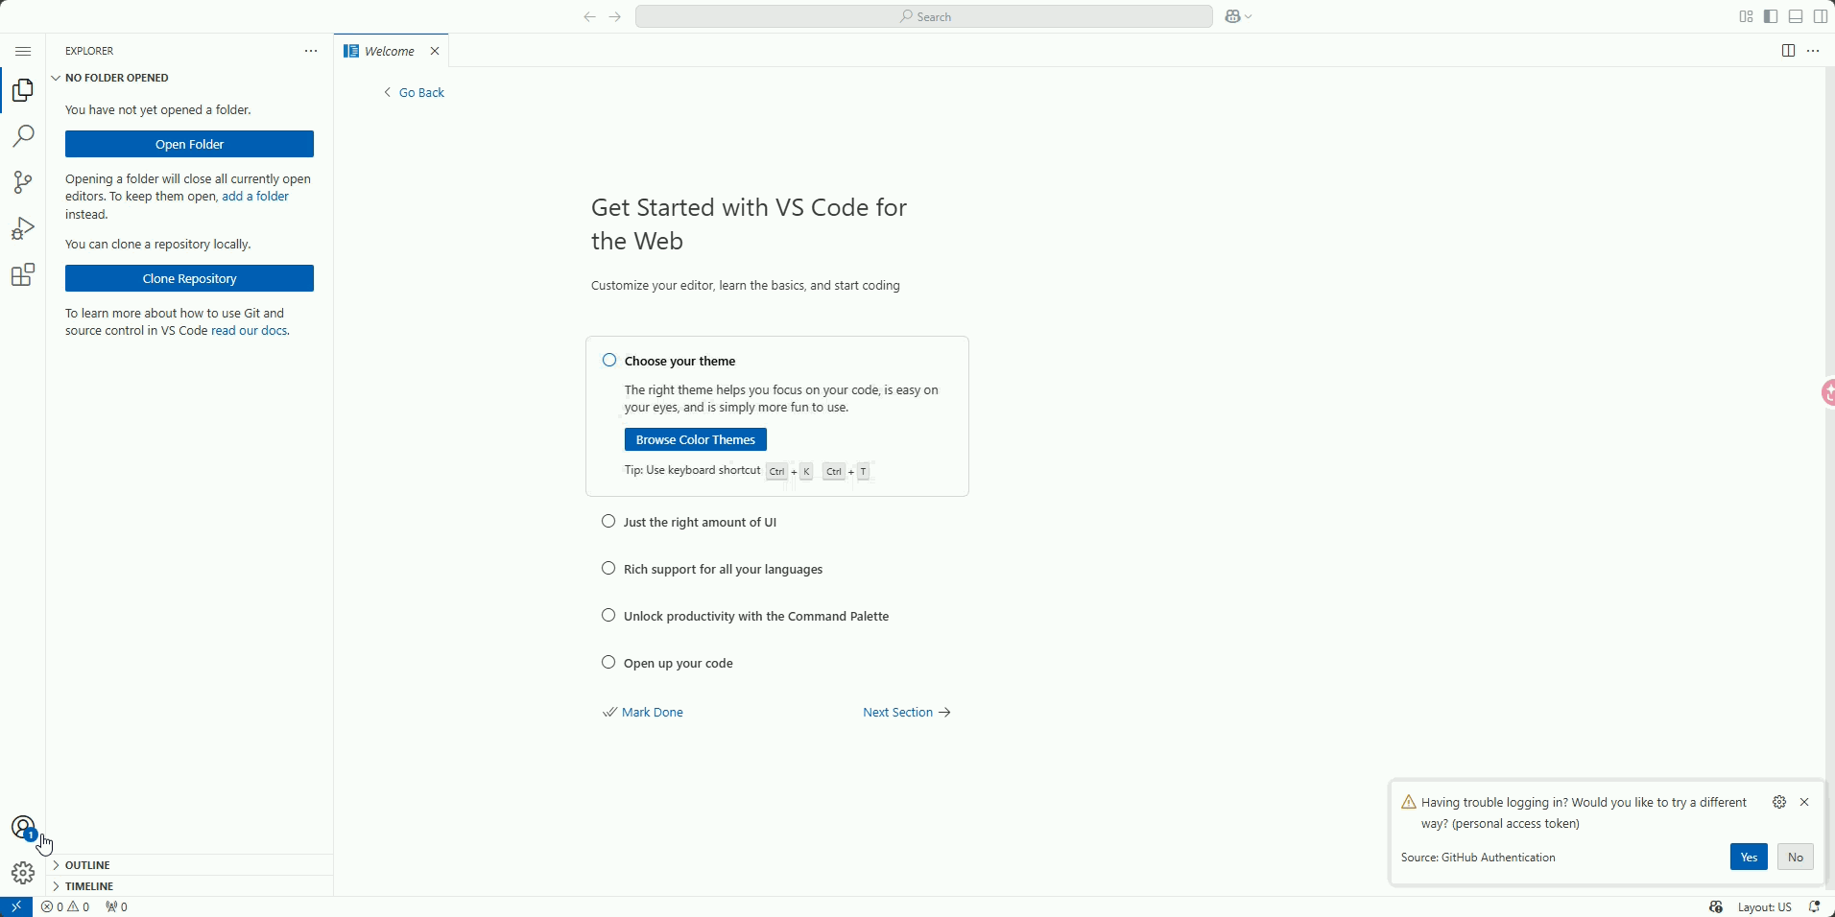This screenshot has width=1835, height=917.
Task: Open the Run and Debug view
Action: coord(23,228)
